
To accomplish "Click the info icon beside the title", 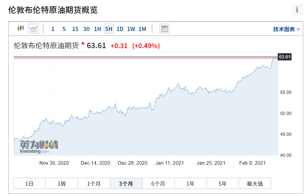I will click(x=297, y=10).
